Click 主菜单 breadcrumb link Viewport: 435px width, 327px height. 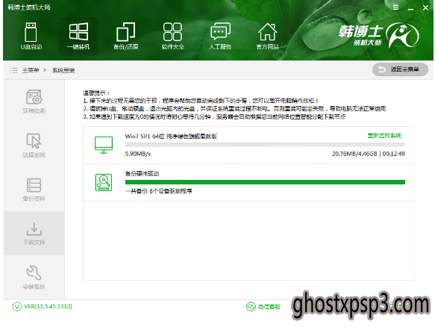(31, 70)
